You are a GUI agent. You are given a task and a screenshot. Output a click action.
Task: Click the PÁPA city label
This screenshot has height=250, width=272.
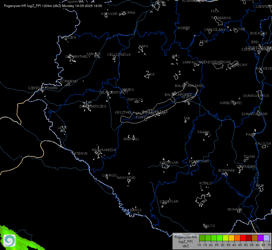click(144, 46)
